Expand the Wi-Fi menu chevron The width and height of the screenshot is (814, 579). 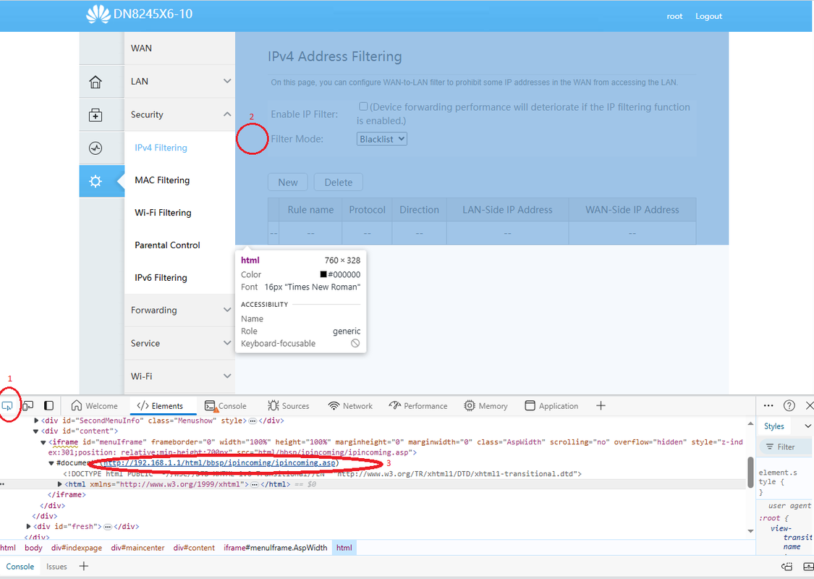[x=227, y=376]
